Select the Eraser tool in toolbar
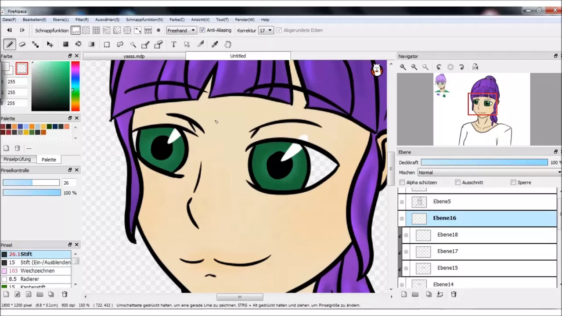 point(22,44)
